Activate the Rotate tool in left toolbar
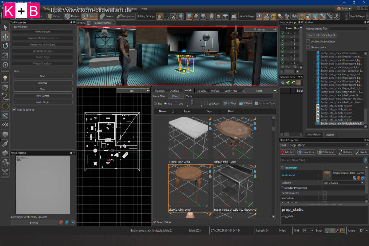This screenshot has height=246, width=369. (6, 46)
